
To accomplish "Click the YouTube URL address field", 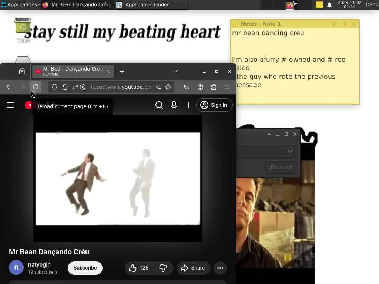I will (120, 87).
